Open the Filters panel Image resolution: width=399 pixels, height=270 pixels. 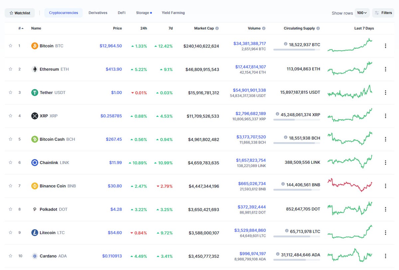[383, 13]
